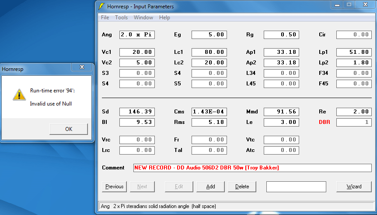The height and width of the screenshot is (215, 377).
Task: Select the Vc1 value 20.00
Action: pos(137,52)
